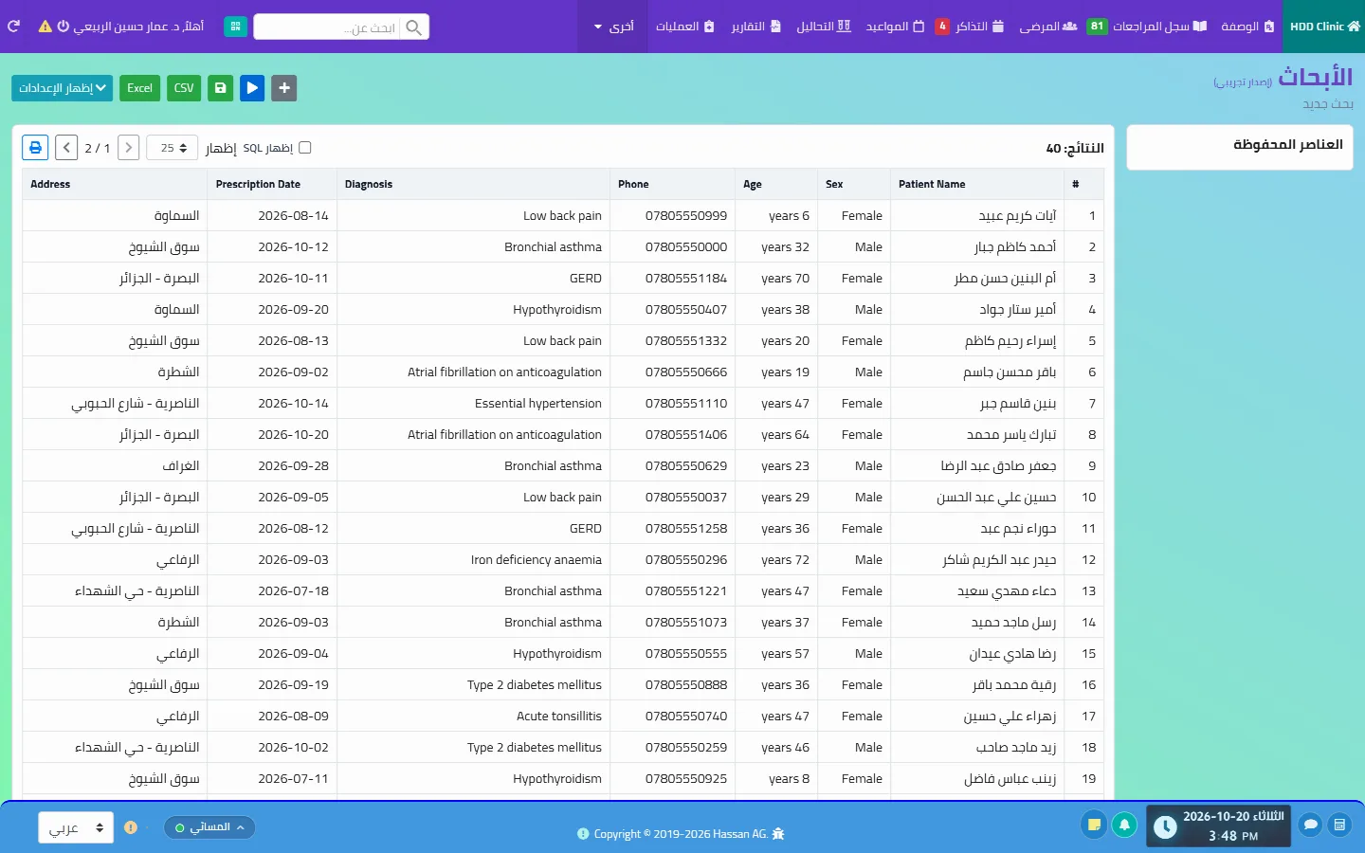The width and height of the screenshot is (1365, 853).
Task: Click the refresh icon in the top bar
Action: [x=13, y=27]
